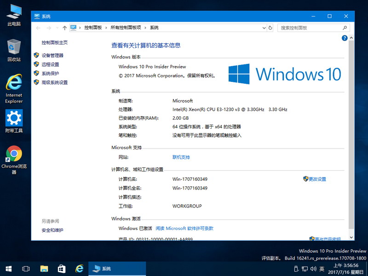Click the shield icon beside 系统保护

[x=36, y=73]
